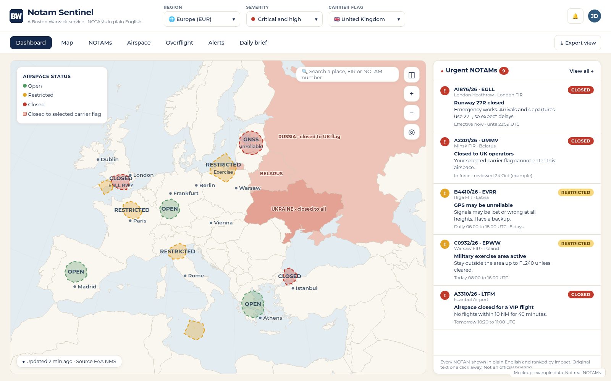Select the OPEN zone near Athens
The height and width of the screenshot is (381, 611).
click(253, 304)
